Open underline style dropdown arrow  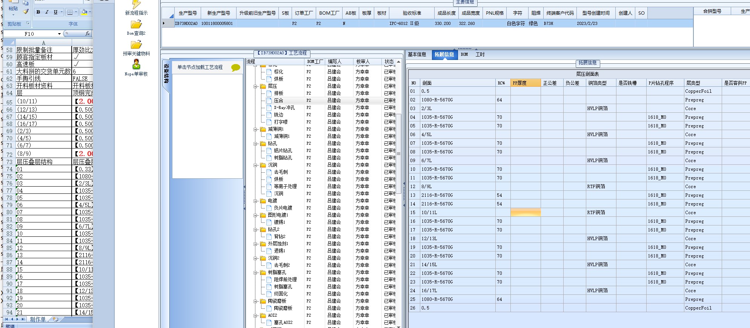(61, 12)
